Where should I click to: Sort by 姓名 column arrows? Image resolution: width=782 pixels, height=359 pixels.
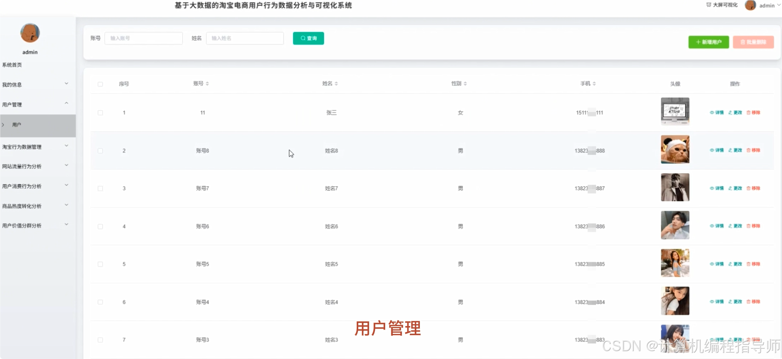pyautogui.click(x=336, y=84)
